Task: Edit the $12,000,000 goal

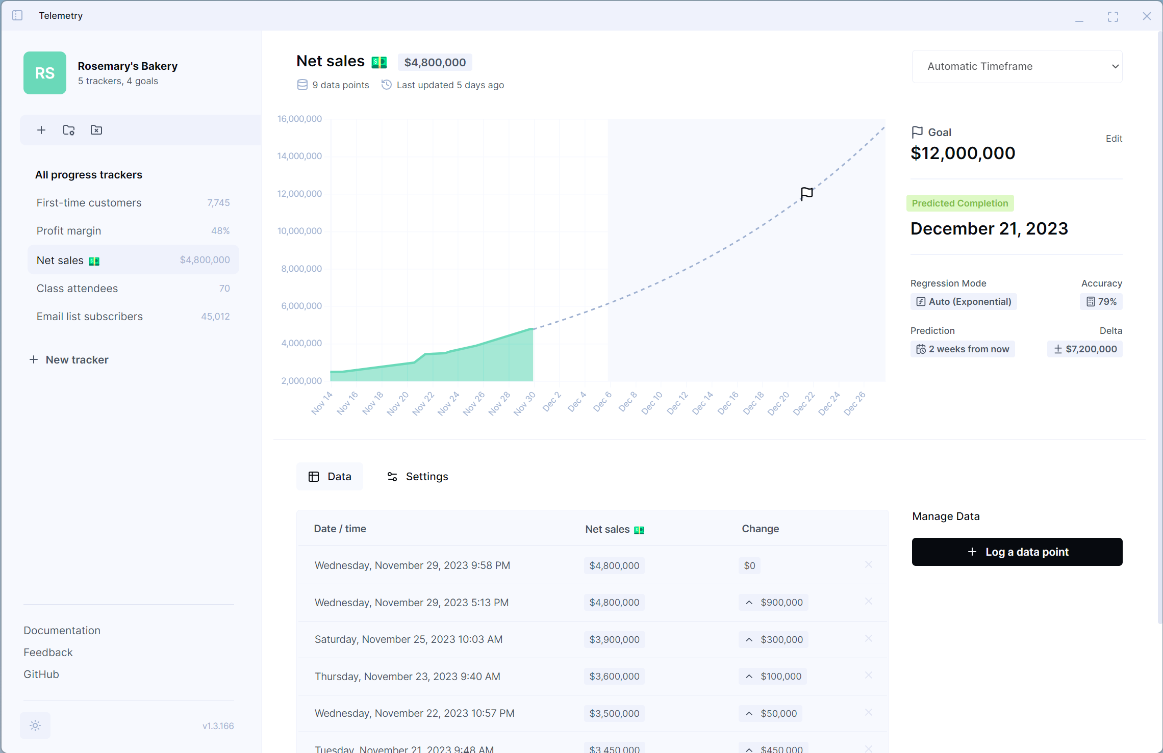Action: pyautogui.click(x=1114, y=139)
